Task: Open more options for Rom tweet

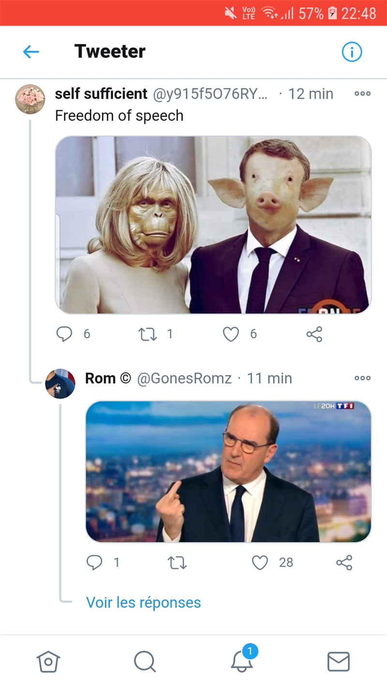Action: click(362, 378)
